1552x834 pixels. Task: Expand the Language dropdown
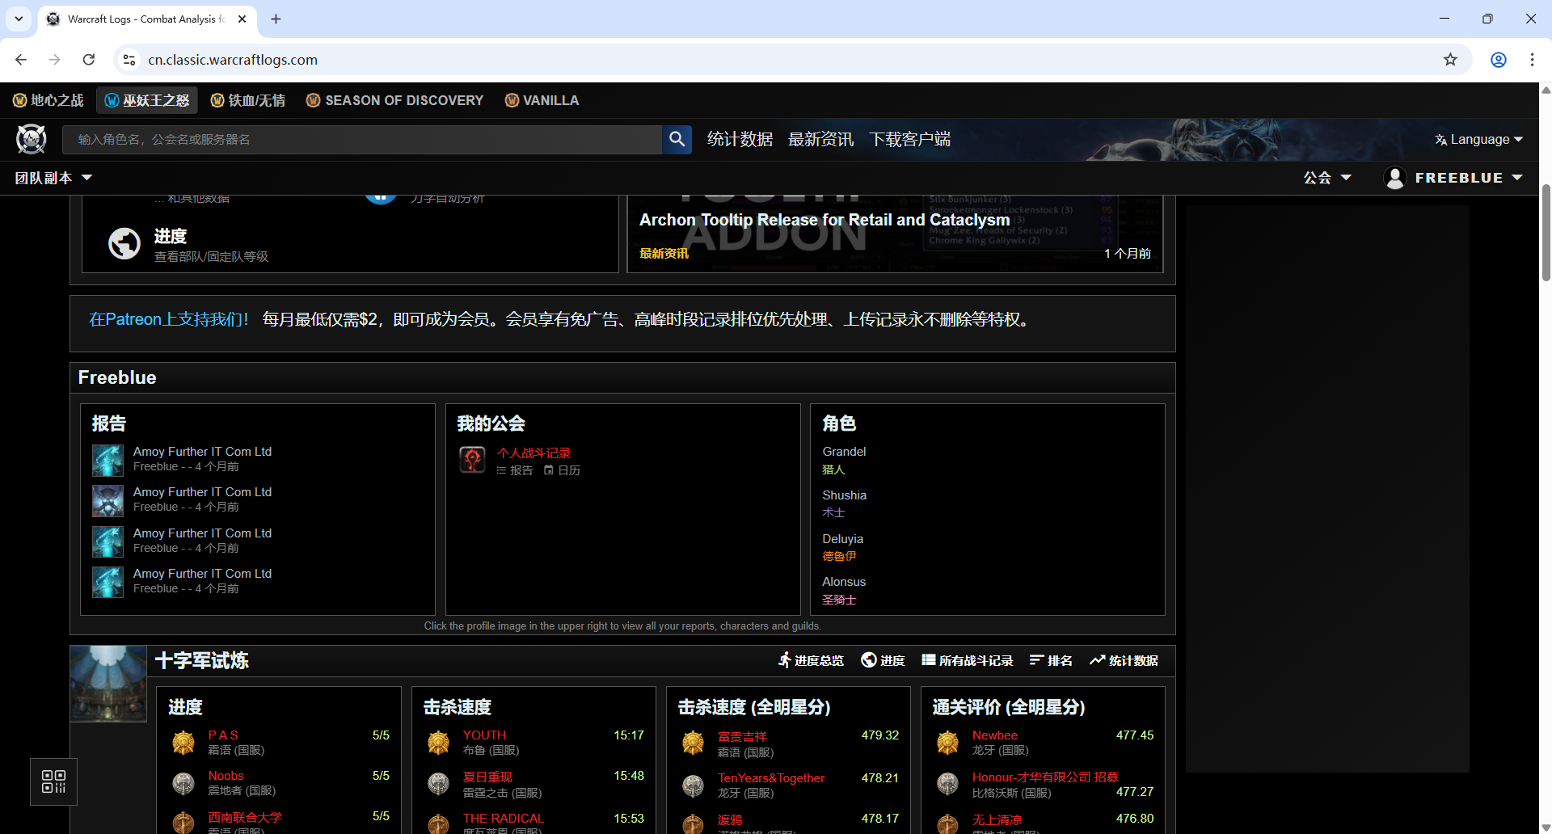1478,139
